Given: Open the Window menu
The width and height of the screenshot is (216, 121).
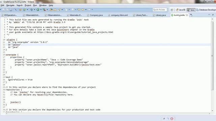Looking at the screenshot, I should click(43, 5).
